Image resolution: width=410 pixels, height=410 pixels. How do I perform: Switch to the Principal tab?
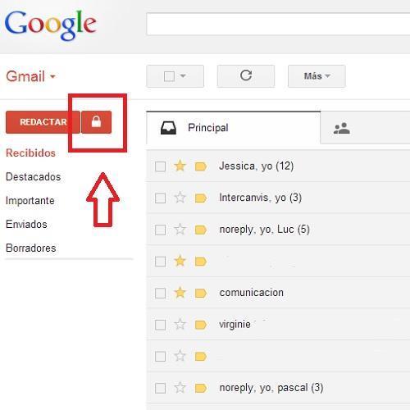(234, 128)
